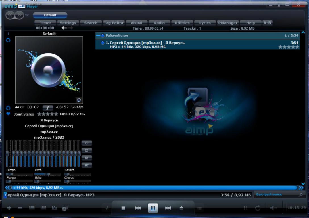309x218 pixels.
Task: Go back to the previous track
Action: (138, 208)
